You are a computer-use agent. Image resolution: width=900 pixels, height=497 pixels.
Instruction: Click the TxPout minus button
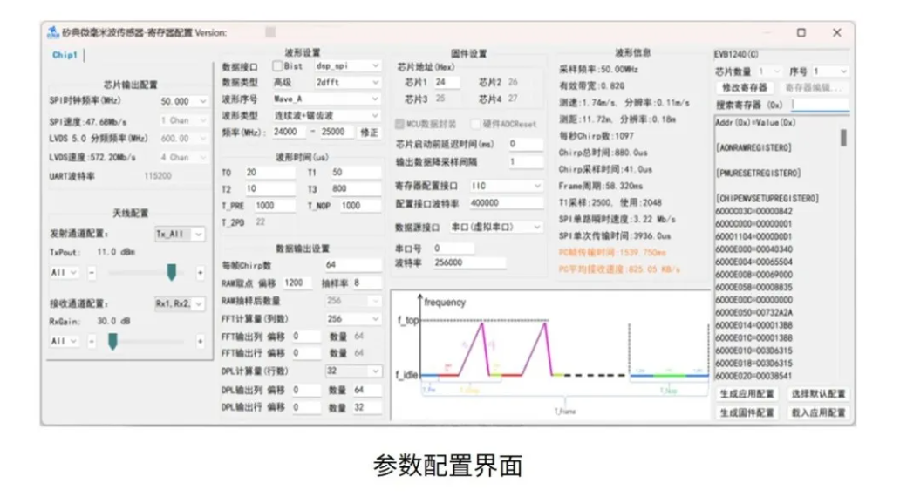pyautogui.click(x=92, y=272)
